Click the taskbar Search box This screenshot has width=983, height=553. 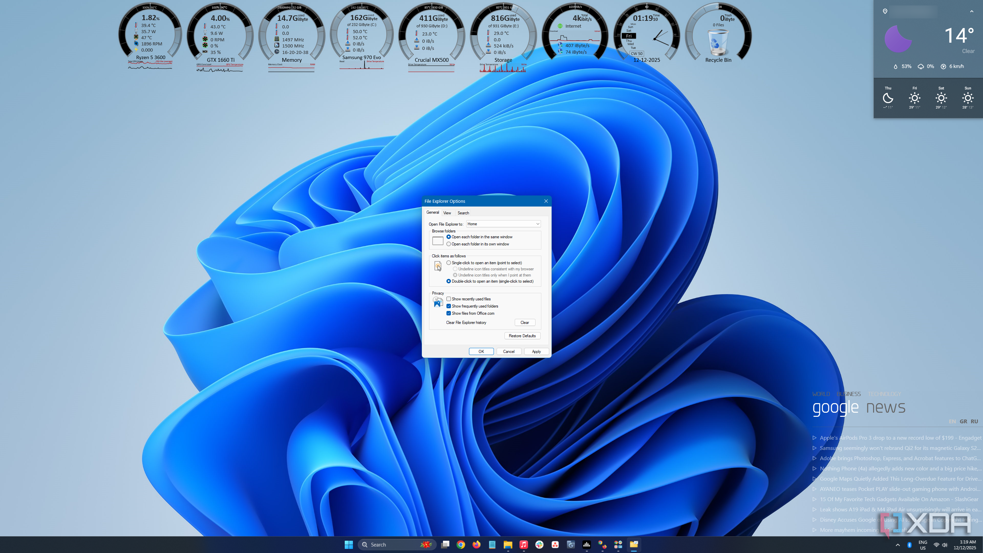tap(397, 544)
